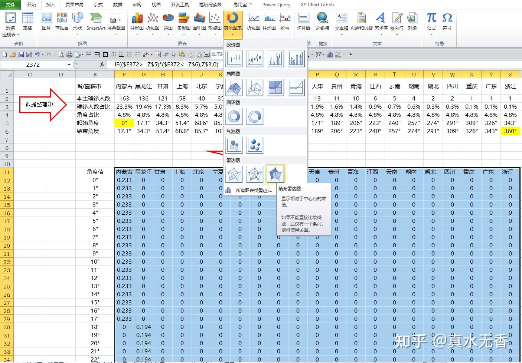Select the volume-open-high-low-close stock chart
The width and height of the screenshot is (522, 363).
tap(296, 59)
